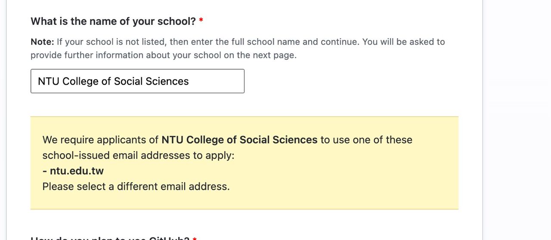This screenshot has width=551, height=240.
Task: Click "Please select a different email address."
Action: 136,186
